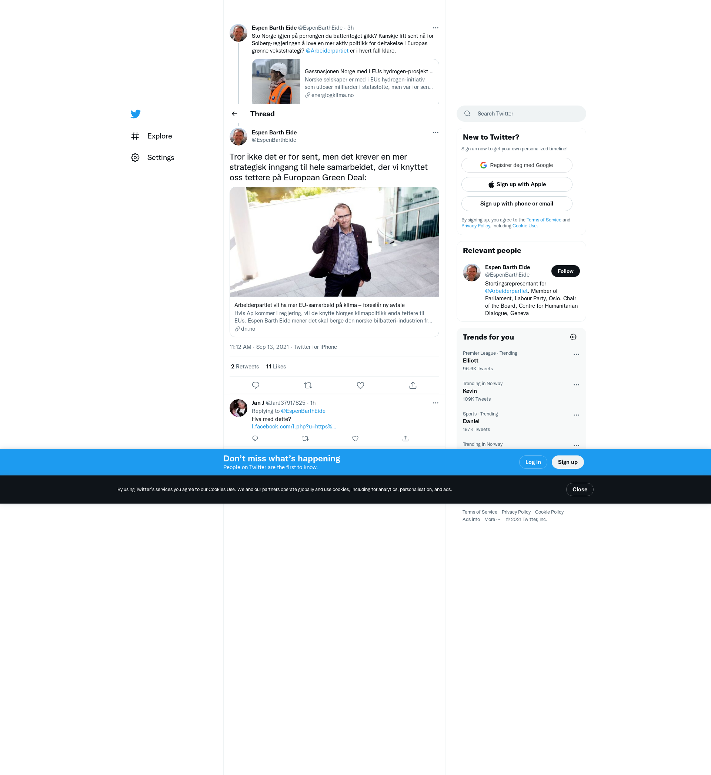Go back using the Thread arrow
Screen dimensions: 711x775
pyautogui.click(x=234, y=114)
